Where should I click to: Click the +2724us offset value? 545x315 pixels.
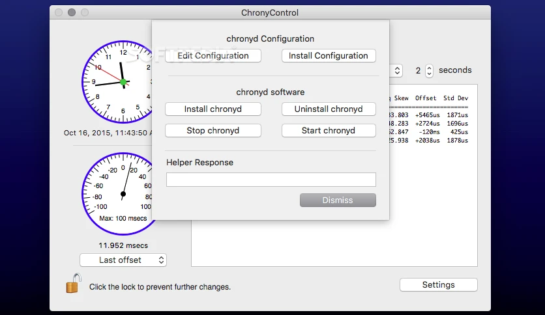point(427,124)
